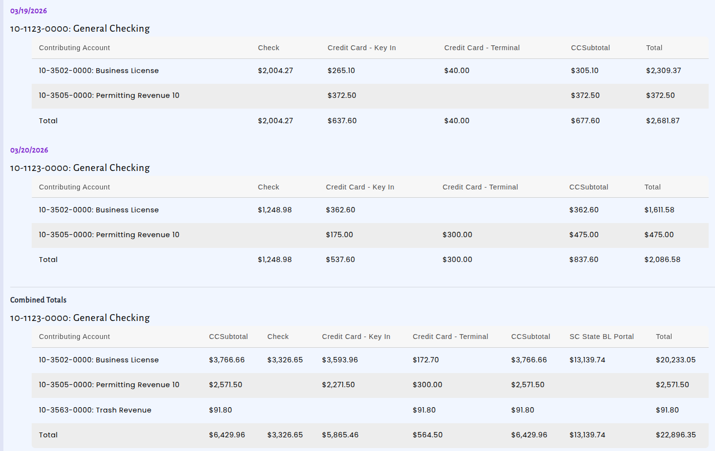The image size is (715, 451).
Task: Click the $2,271.50 Permitting Key In amount
Action: [x=339, y=385]
